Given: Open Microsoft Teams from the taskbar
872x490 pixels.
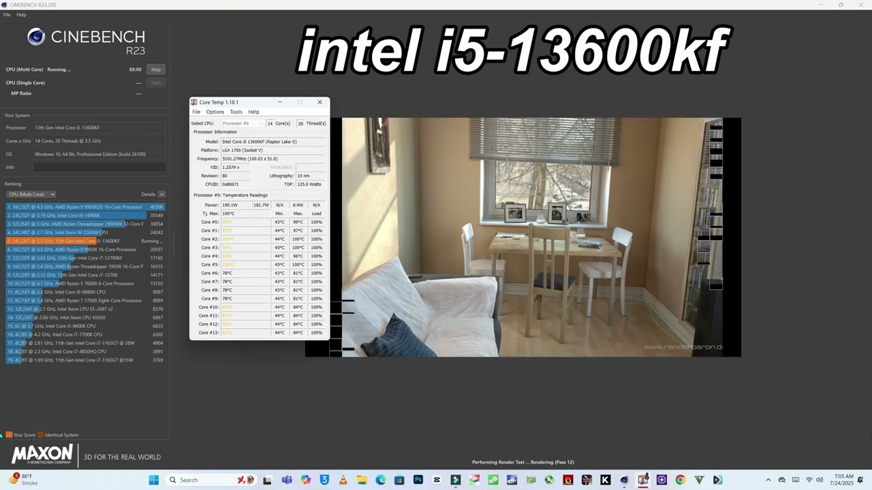Looking at the screenshot, I should pyautogui.click(x=287, y=480).
